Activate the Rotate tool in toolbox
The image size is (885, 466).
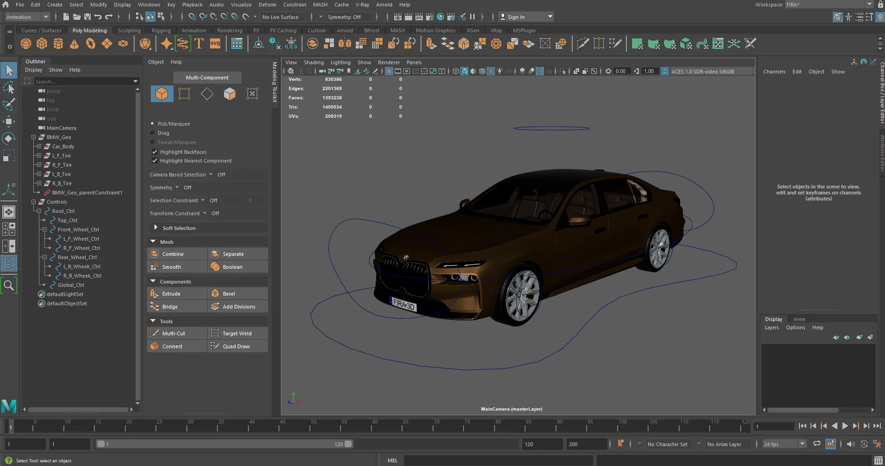(9, 139)
